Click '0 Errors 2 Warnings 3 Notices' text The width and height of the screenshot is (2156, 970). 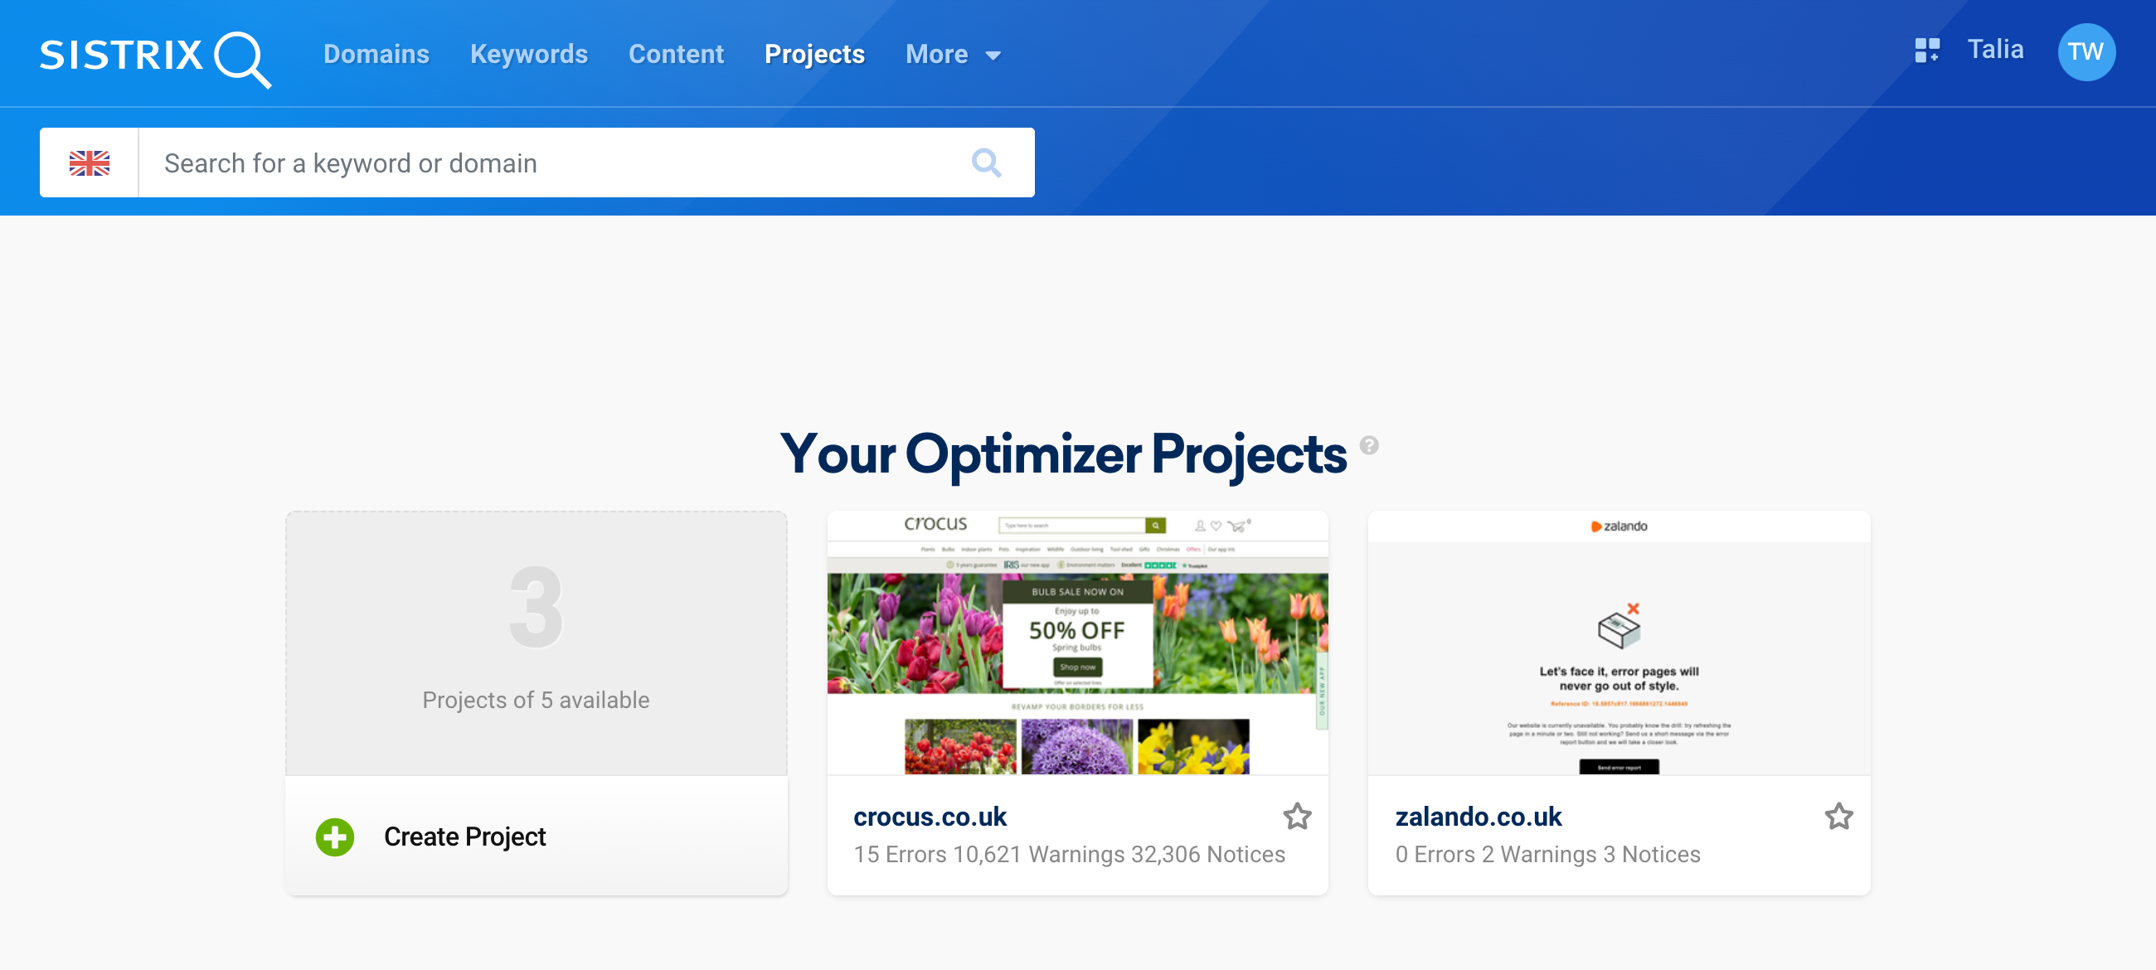(x=1547, y=855)
